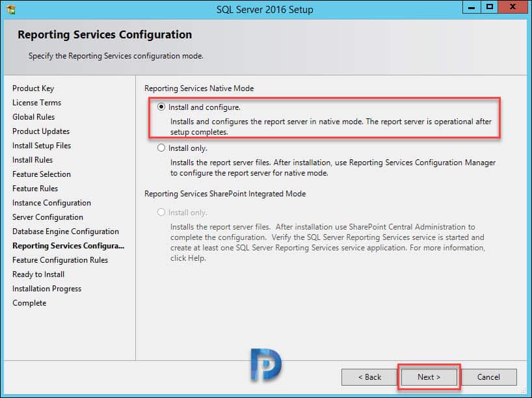Cancel the SQL Server setup
The image size is (532, 398).
click(x=488, y=377)
